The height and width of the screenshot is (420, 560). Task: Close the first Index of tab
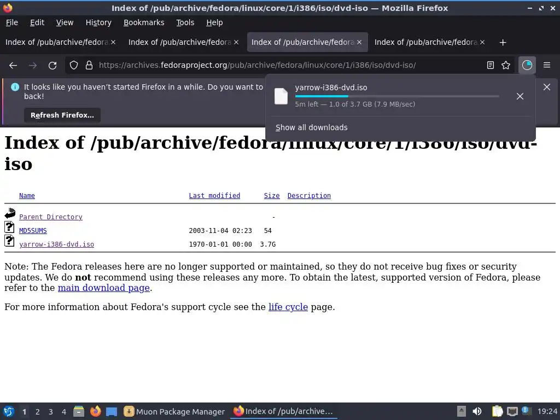[113, 42]
